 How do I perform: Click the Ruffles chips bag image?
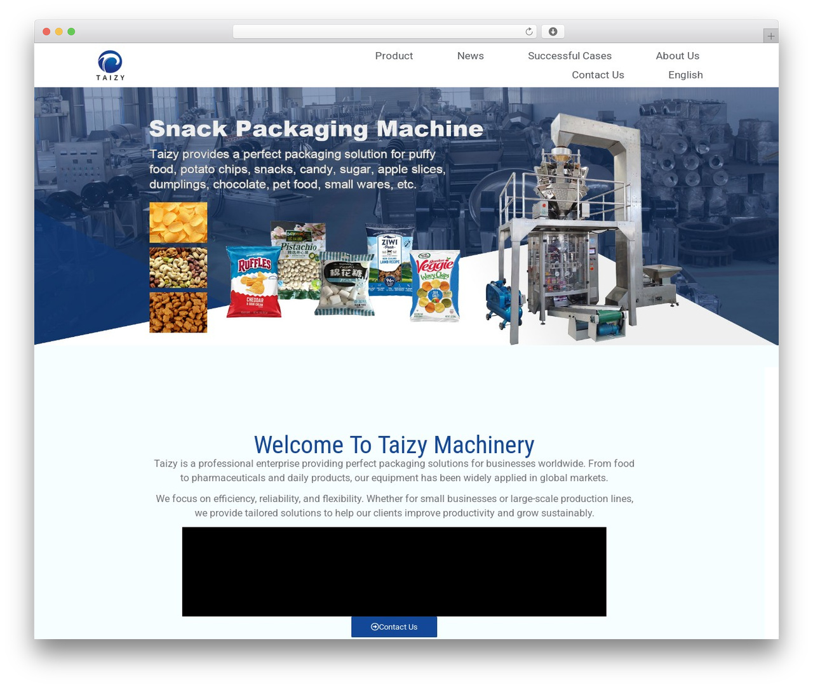click(x=254, y=282)
